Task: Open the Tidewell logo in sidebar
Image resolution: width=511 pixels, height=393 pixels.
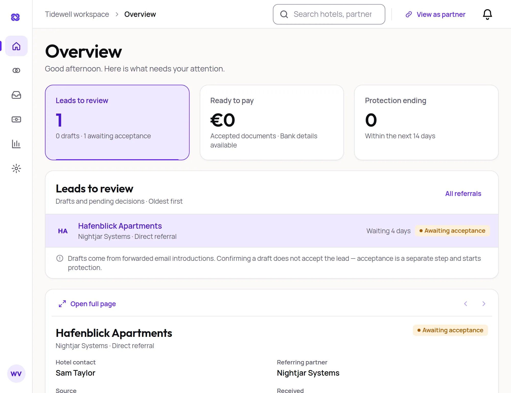Action: click(15, 17)
